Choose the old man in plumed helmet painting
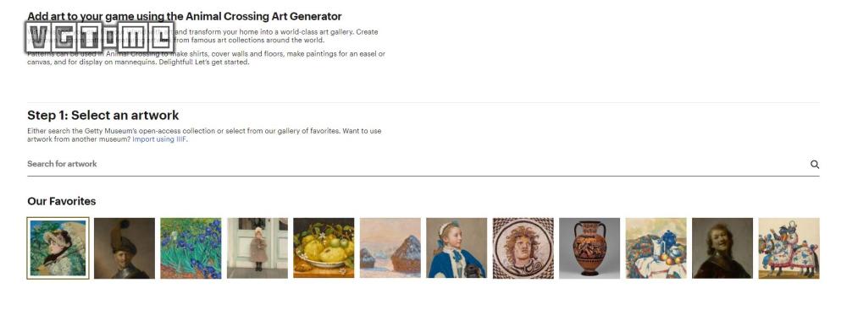 125,248
